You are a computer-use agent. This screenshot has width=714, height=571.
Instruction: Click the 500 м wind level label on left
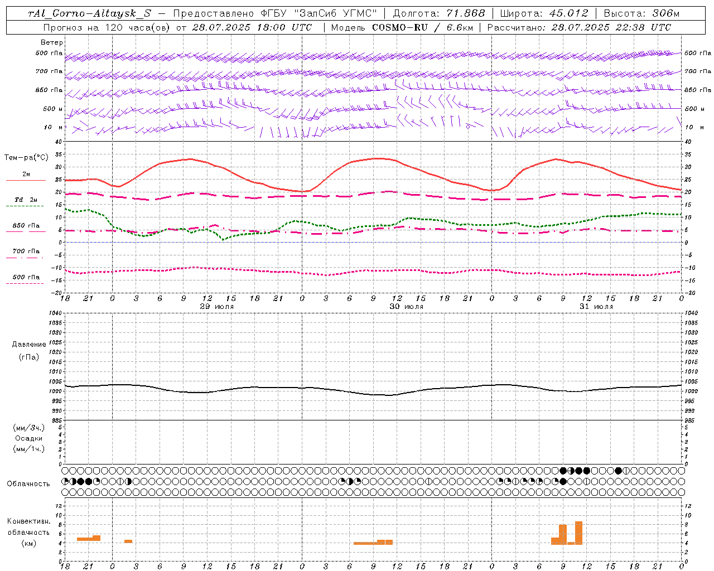[53, 109]
